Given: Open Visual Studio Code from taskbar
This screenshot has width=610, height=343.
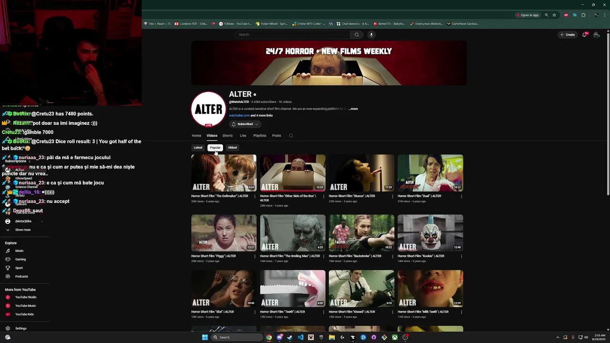Looking at the screenshot, I should (300, 337).
